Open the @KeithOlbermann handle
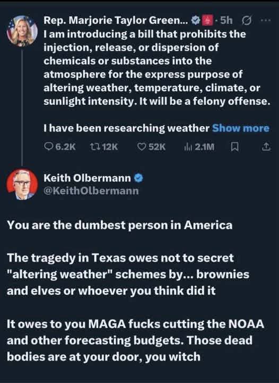 pos(91,191)
